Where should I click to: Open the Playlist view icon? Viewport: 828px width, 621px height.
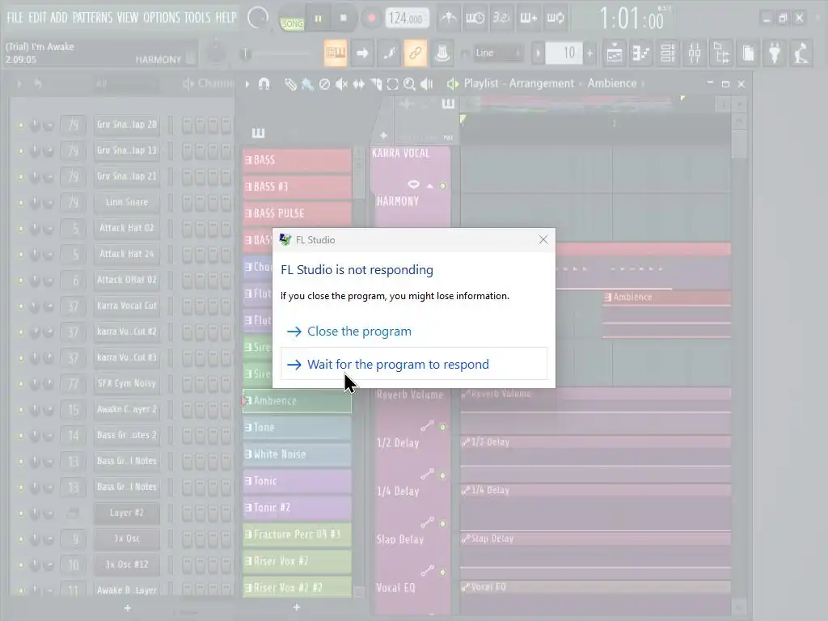[615, 53]
